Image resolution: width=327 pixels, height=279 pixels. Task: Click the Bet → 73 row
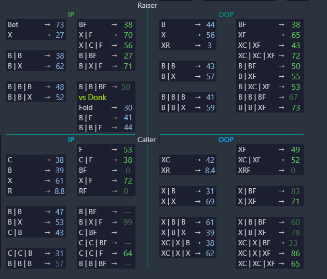click(36, 24)
